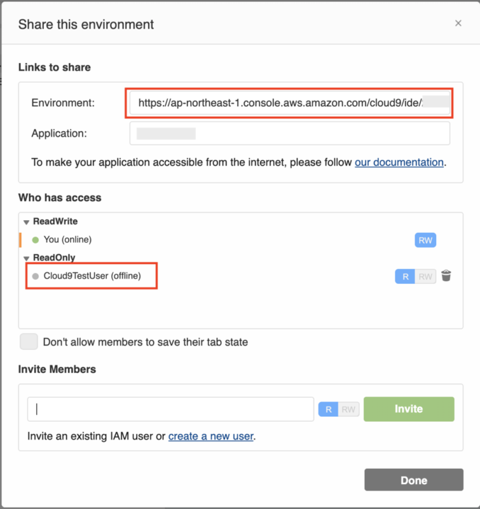Collapse the ReadWrite group
This screenshot has width=480, height=509.
pyautogui.click(x=26, y=222)
